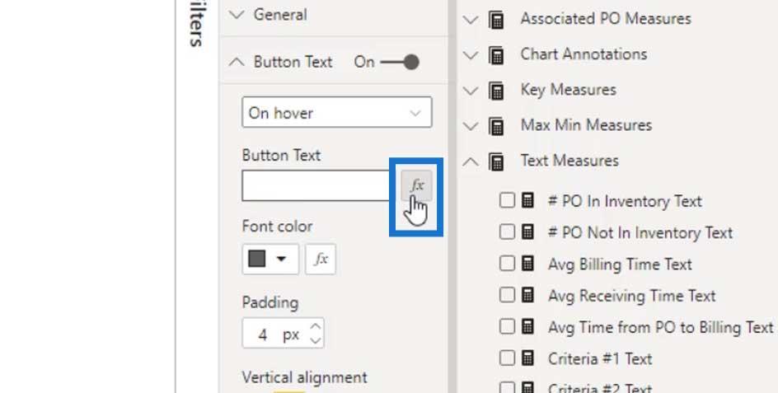Click the Key Measures calculator icon
Screen dimensions: 778x393
[x=496, y=91]
